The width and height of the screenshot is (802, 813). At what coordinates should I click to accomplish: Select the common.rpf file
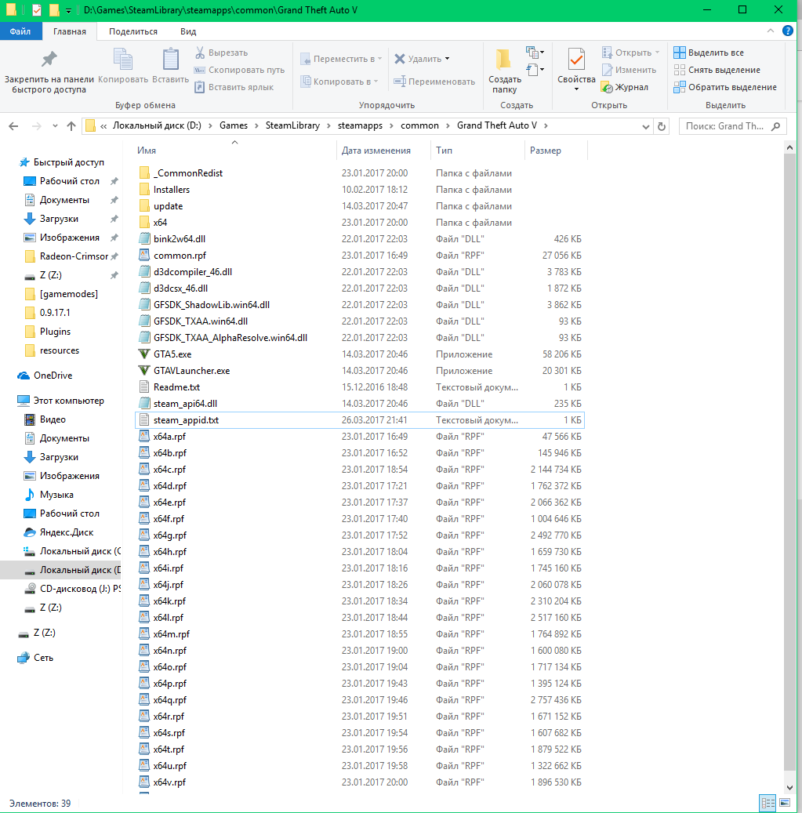click(x=359, y=256)
